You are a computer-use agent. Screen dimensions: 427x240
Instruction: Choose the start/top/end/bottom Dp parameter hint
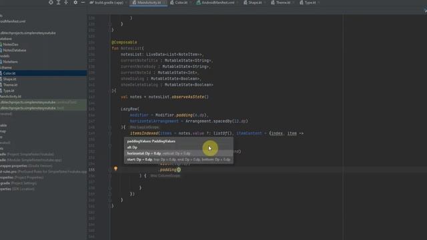coord(179,159)
